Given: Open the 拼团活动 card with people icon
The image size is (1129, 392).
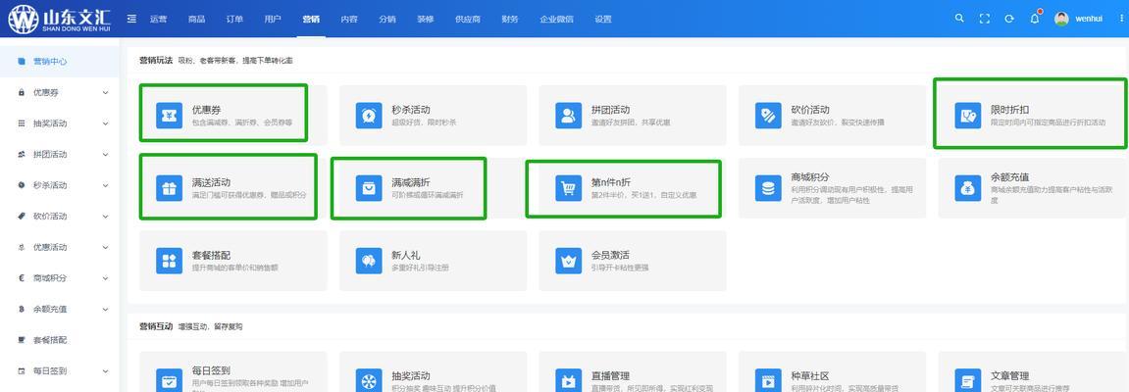Looking at the screenshot, I should coord(568,115).
